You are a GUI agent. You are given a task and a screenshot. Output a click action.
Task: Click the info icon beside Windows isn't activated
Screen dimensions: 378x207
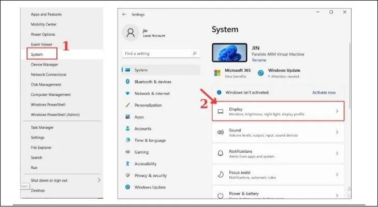click(219, 92)
